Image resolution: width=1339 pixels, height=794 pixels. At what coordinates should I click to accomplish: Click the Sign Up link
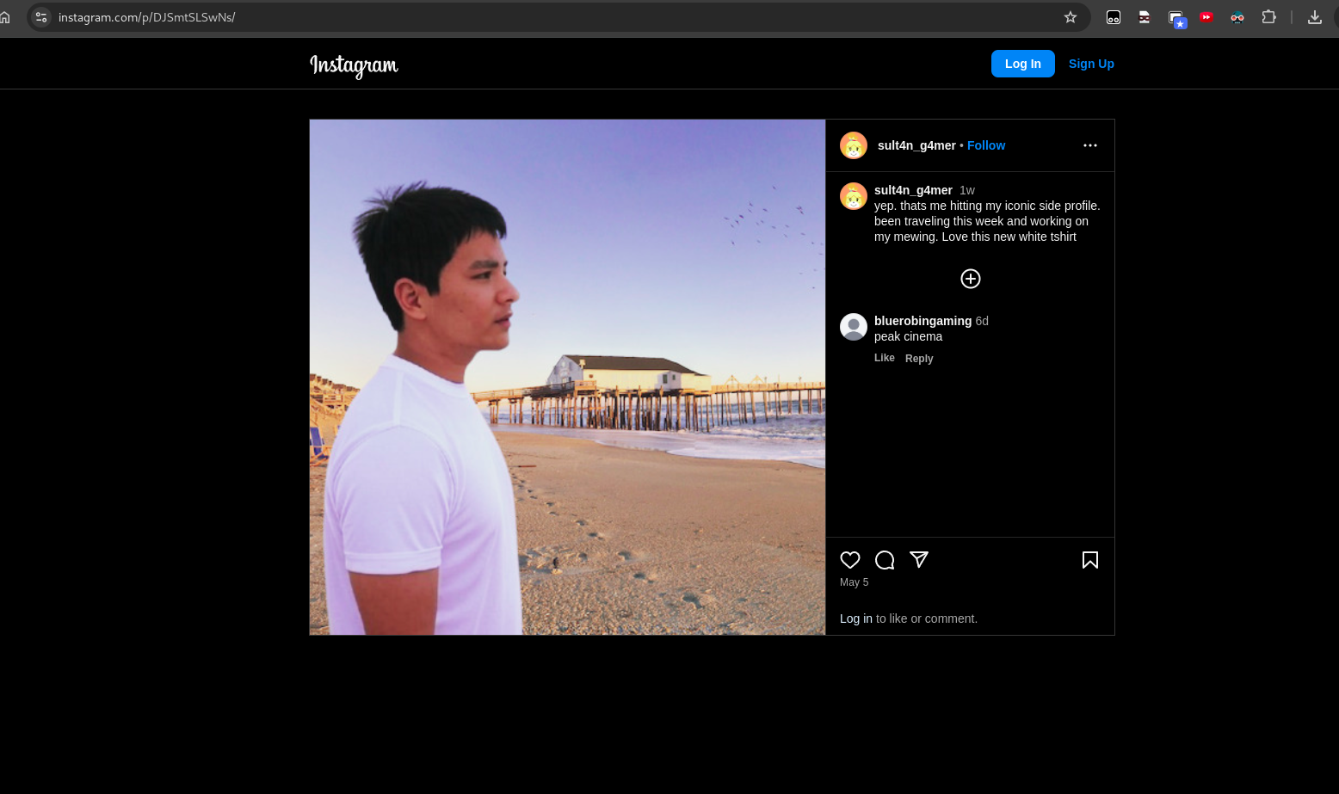(x=1090, y=64)
